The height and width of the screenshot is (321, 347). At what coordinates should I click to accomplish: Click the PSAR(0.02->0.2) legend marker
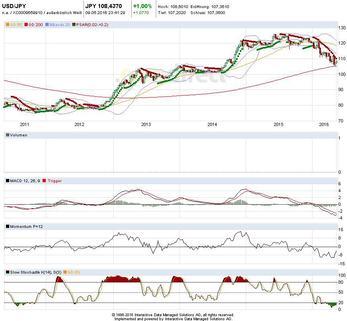pos(73,25)
